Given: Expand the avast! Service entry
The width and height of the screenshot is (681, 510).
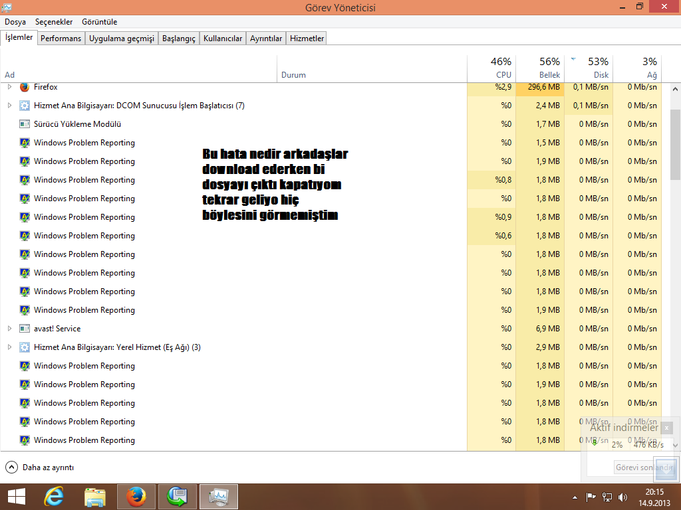Looking at the screenshot, I should (x=9, y=328).
